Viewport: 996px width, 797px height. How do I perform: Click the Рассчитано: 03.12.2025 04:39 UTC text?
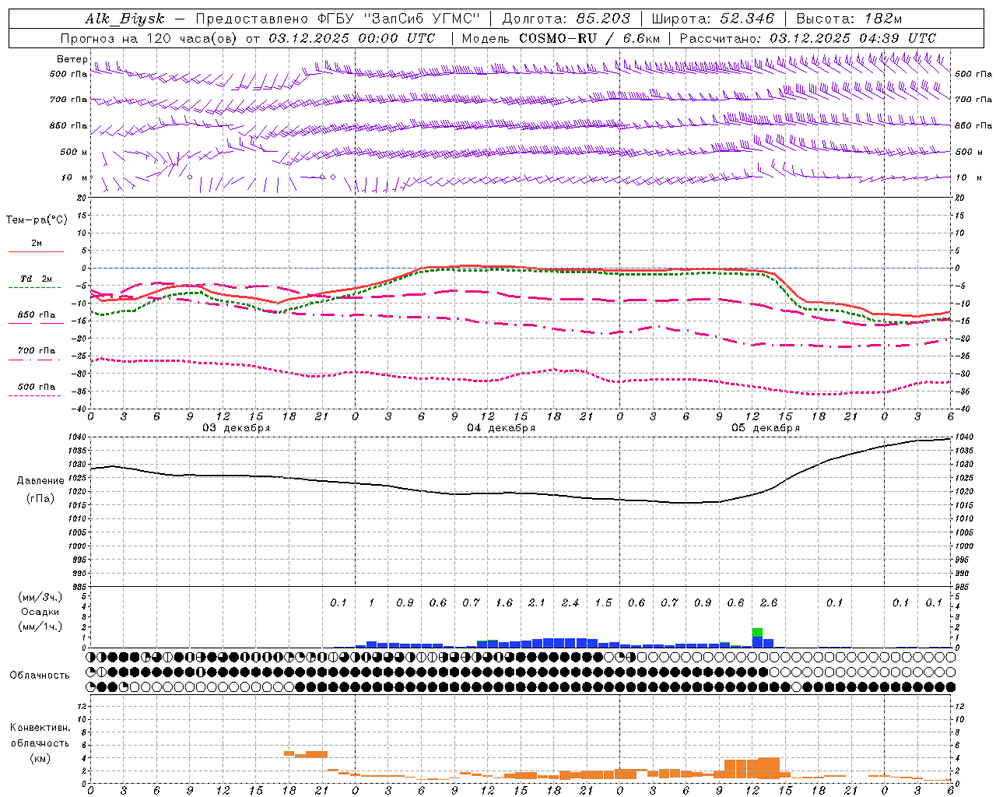pos(808,38)
